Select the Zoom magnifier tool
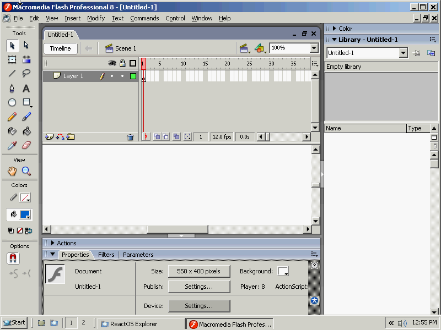Image resolution: width=441 pixels, height=330 pixels. pos(26,171)
